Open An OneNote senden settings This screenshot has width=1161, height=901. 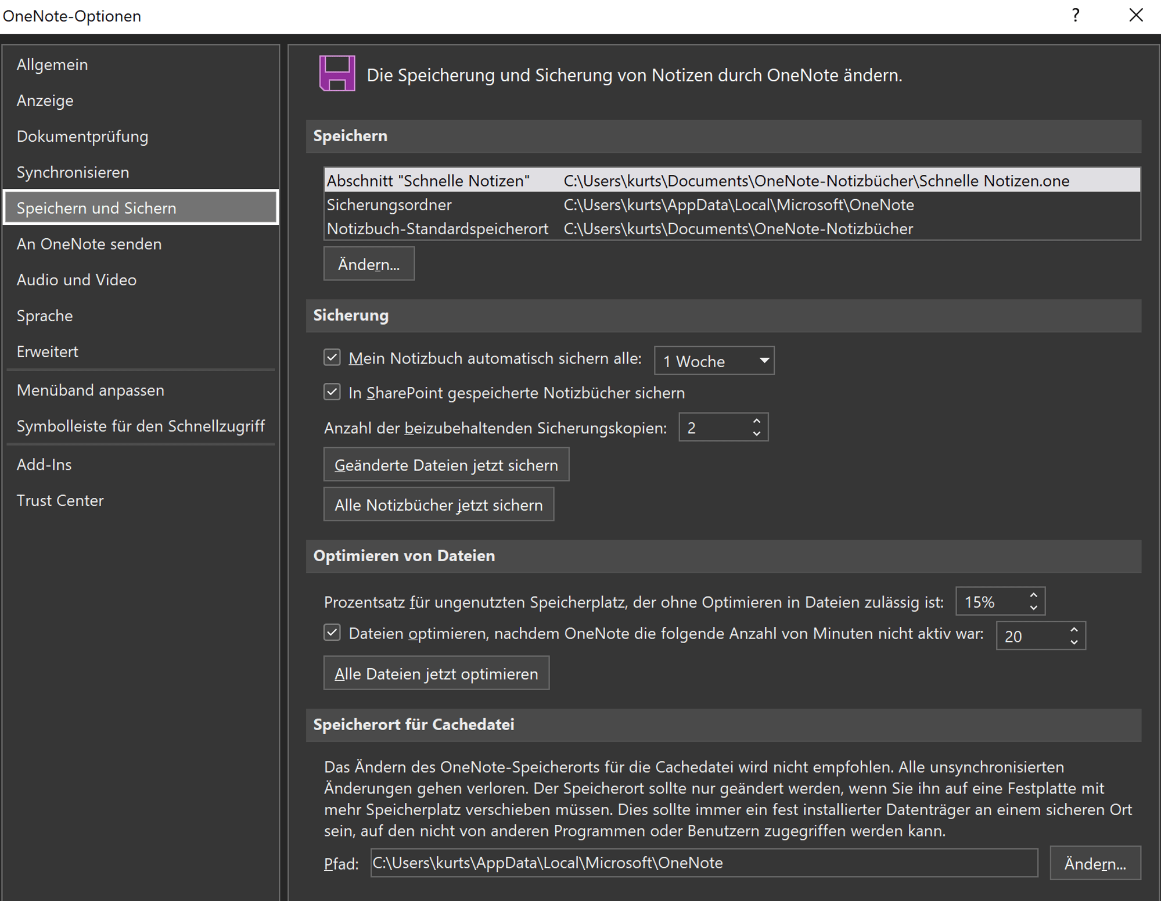click(x=141, y=244)
